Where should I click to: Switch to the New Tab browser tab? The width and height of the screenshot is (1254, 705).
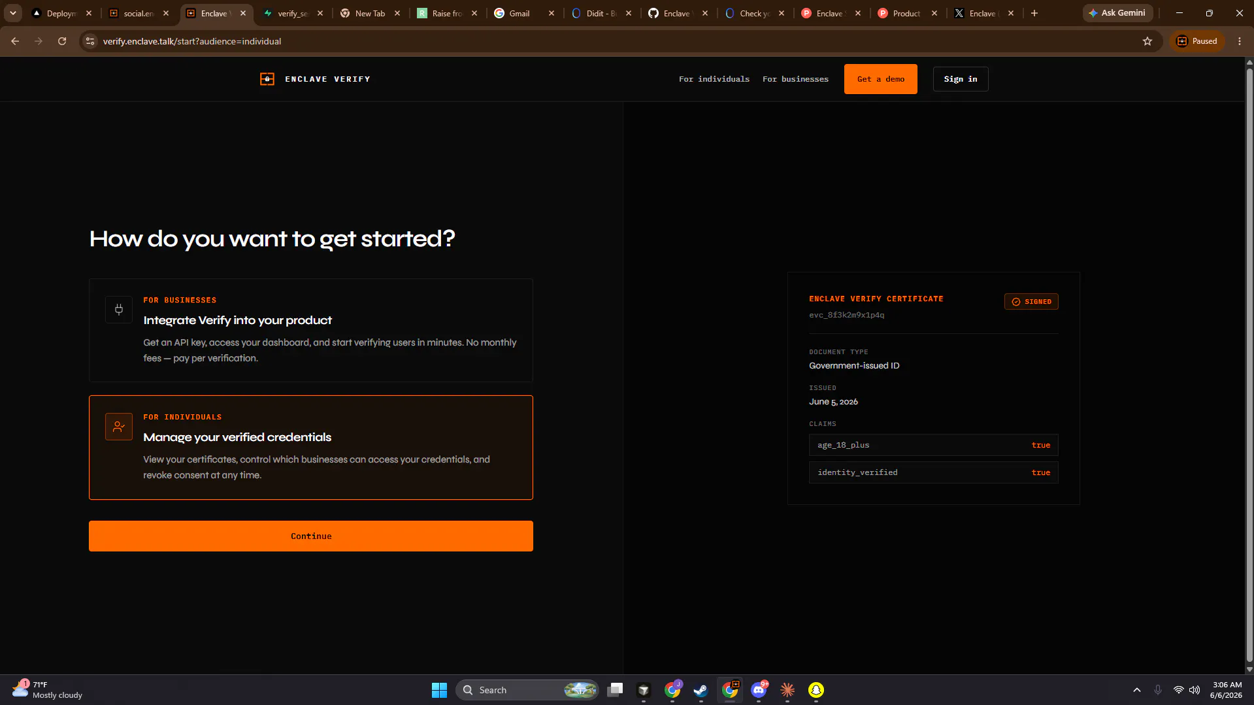coord(370,13)
